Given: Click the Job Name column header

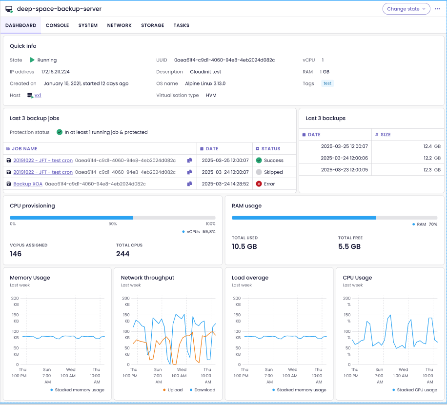Looking at the screenshot, I should [x=24, y=149].
